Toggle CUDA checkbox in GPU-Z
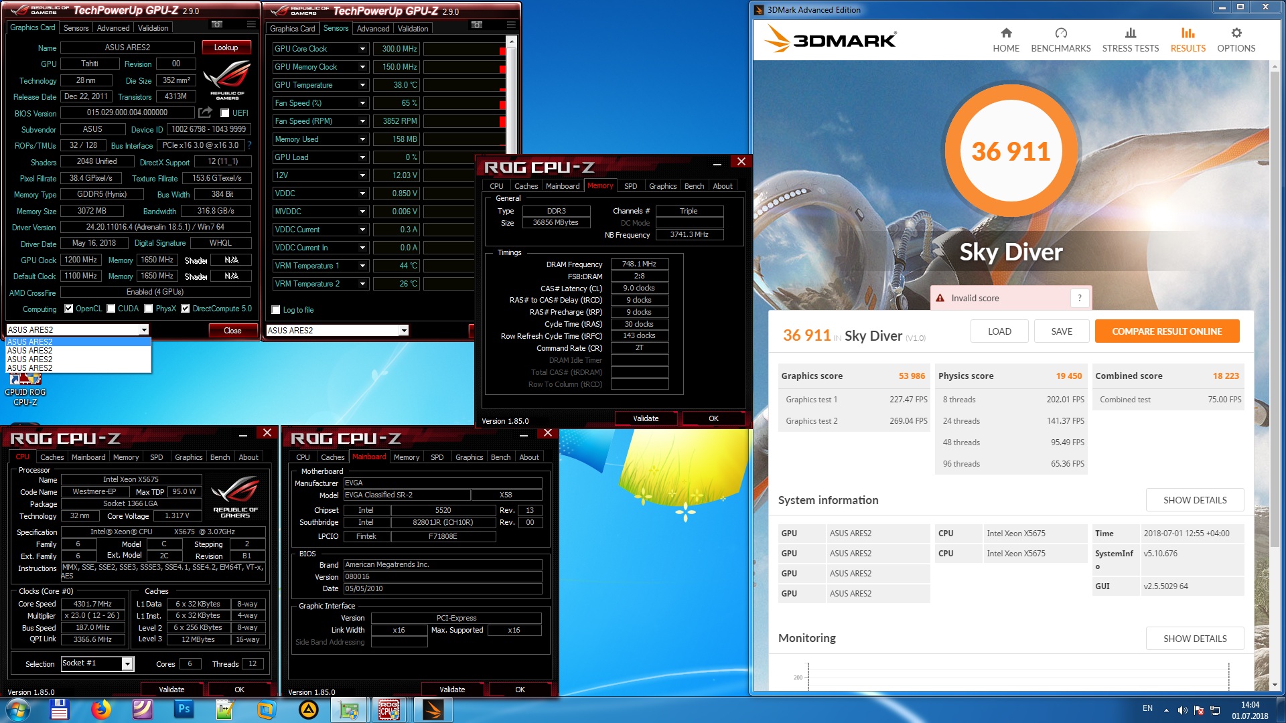Image resolution: width=1286 pixels, height=723 pixels. [x=111, y=309]
